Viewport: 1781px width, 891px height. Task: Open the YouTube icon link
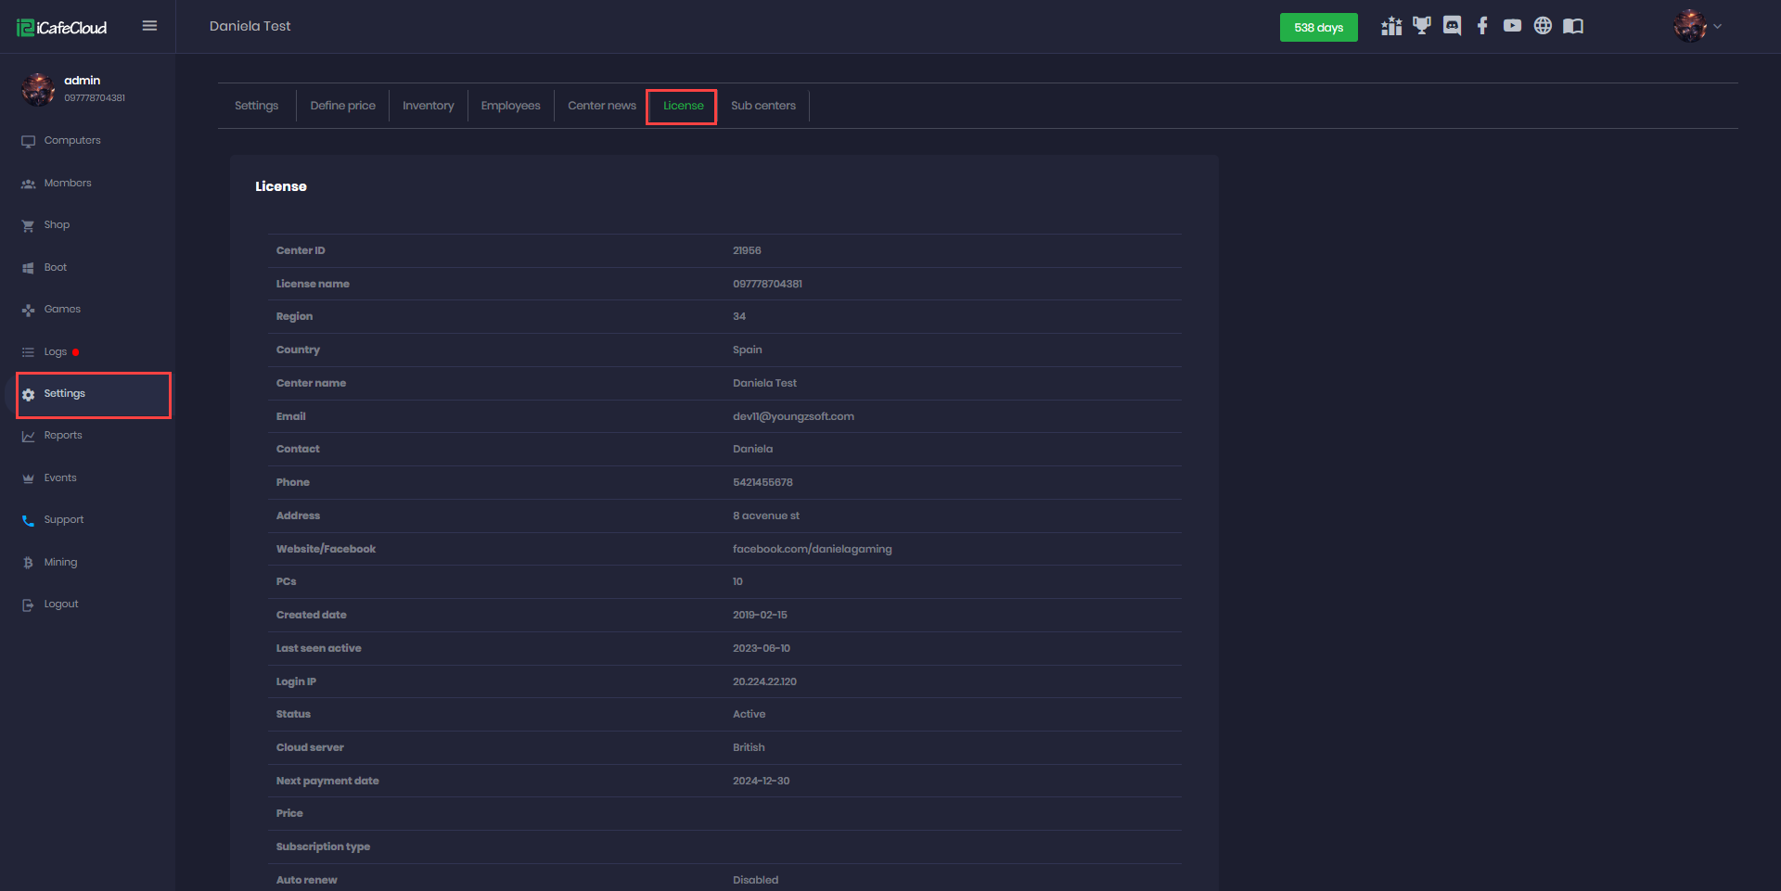click(1512, 26)
